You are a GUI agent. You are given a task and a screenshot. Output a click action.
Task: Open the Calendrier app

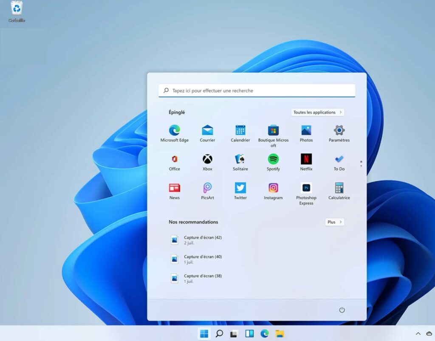click(x=240, y=131)
